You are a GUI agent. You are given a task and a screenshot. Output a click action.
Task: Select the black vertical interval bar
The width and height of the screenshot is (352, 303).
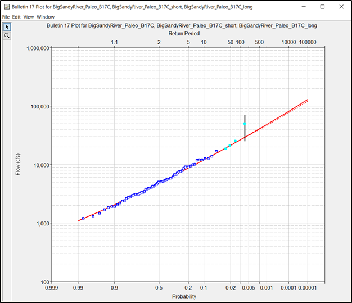pyautogui.click(x=245, y=132)
